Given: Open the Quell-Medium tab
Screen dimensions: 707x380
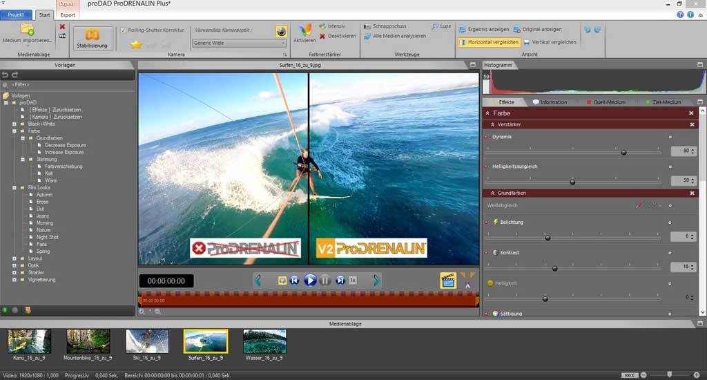Looking at the screenshot, I should pyautogui.click(x=606, y=102).
